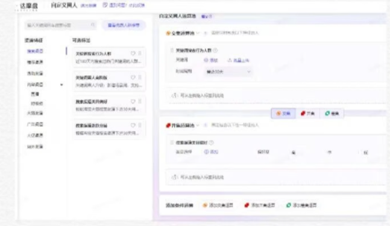Open the help icon beside the intersection pool condition title

point(215,50)
